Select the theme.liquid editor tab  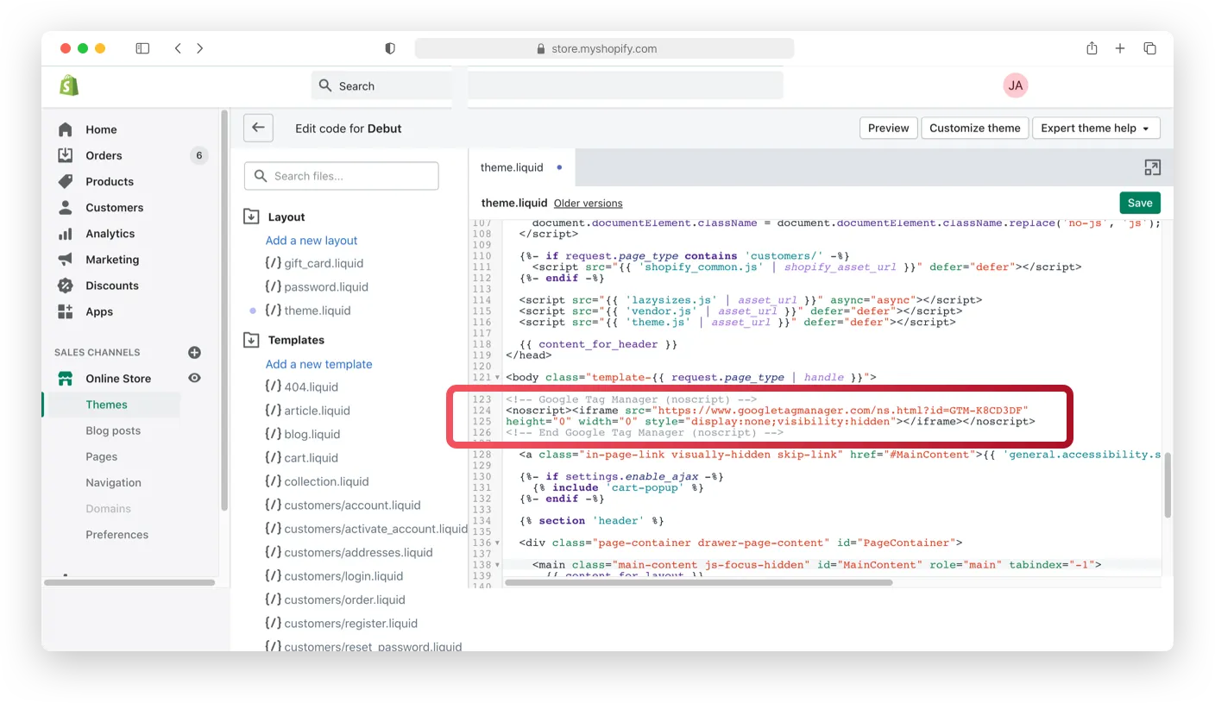point(512,167)
